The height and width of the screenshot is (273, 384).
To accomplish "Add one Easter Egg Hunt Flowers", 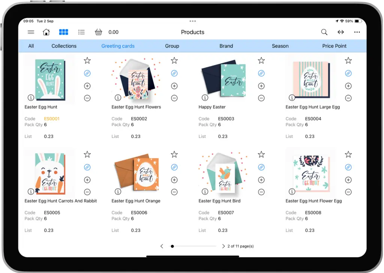I will (x=174, y=86).
